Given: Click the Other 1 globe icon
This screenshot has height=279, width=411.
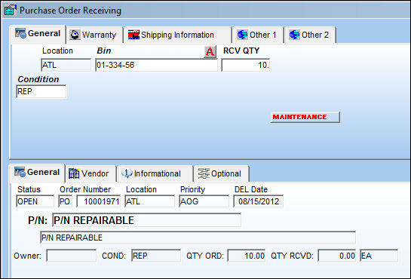Looking at the screenshot, I should click(242, 35).
